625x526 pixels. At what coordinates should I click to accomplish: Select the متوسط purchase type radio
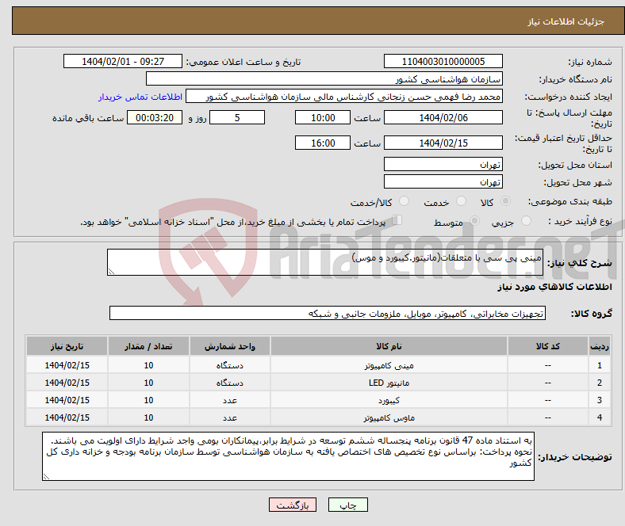pyautogui.click(x=474, y=220)
